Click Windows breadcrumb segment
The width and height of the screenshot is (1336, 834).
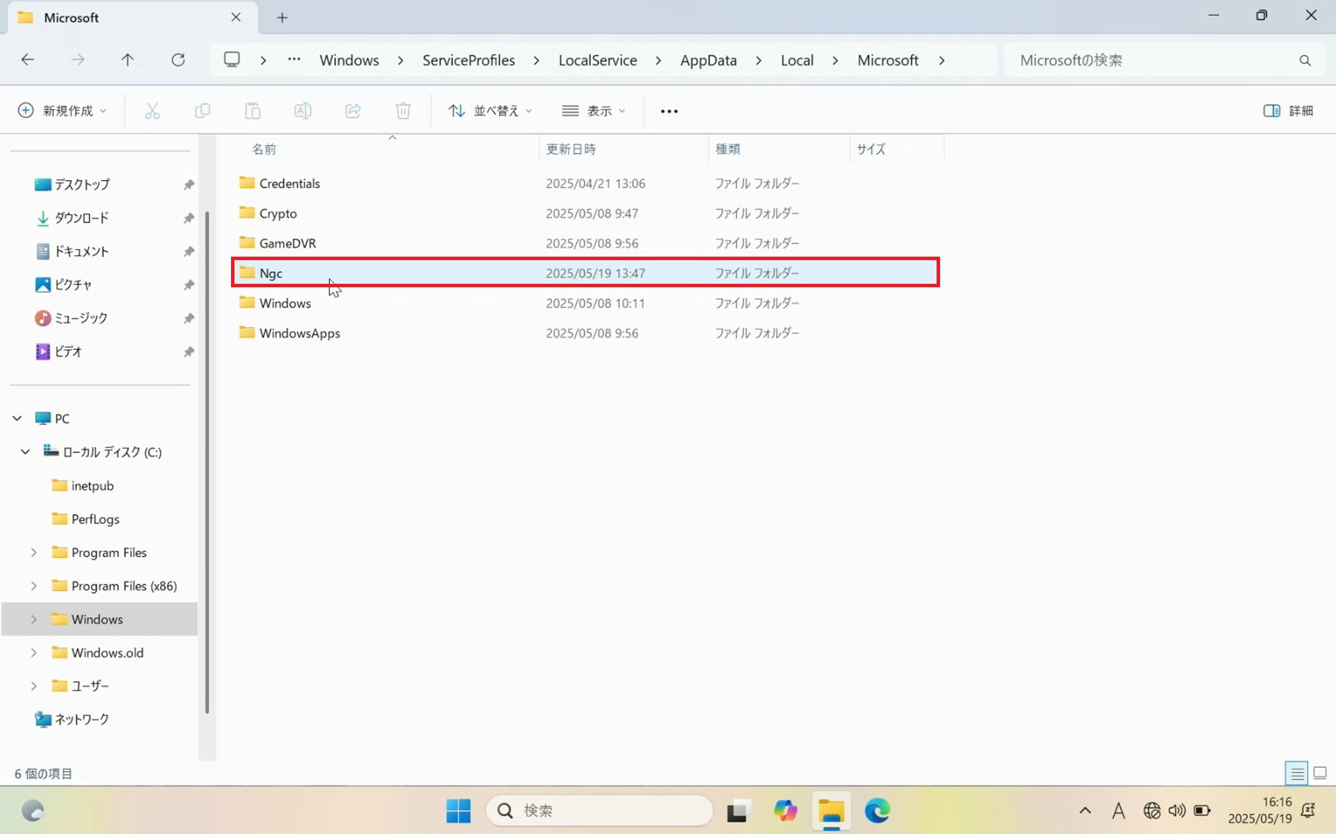point(349,61)
